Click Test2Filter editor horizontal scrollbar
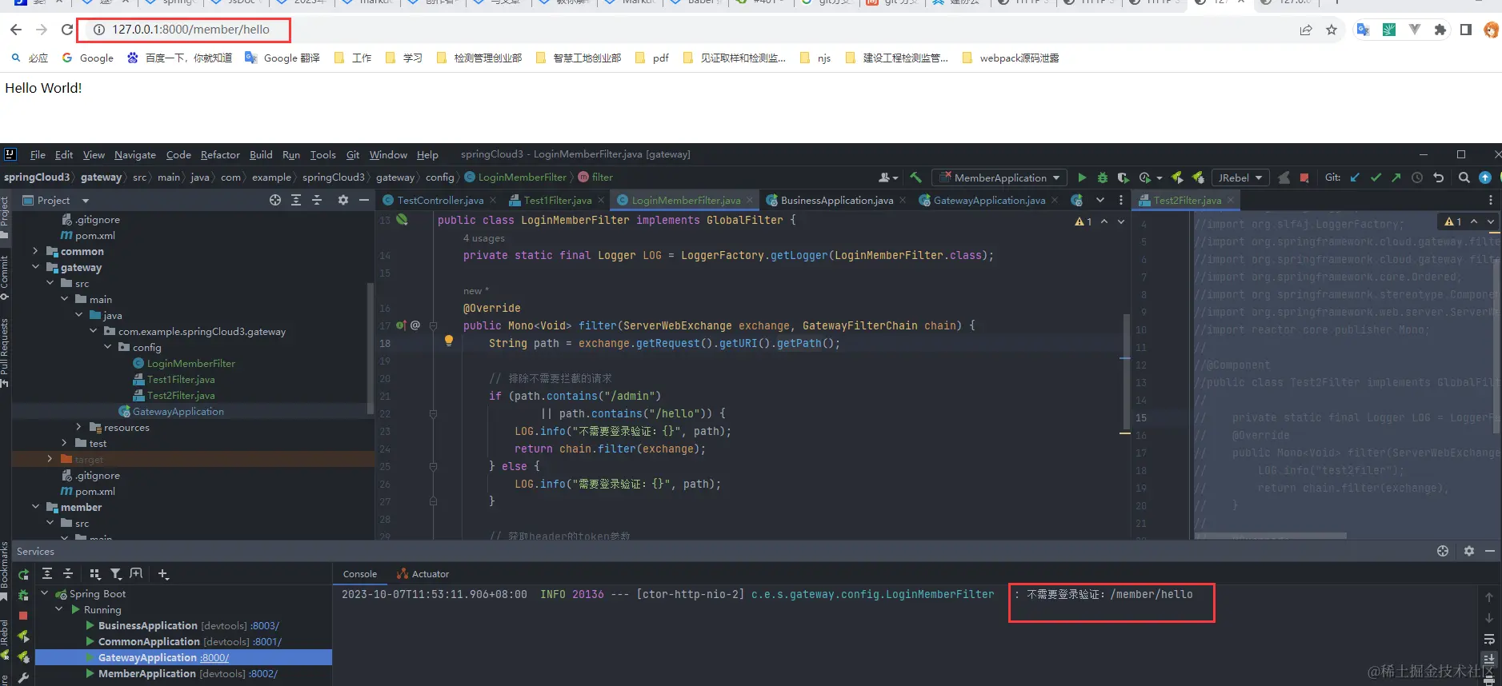 [x=1272, y=536]
